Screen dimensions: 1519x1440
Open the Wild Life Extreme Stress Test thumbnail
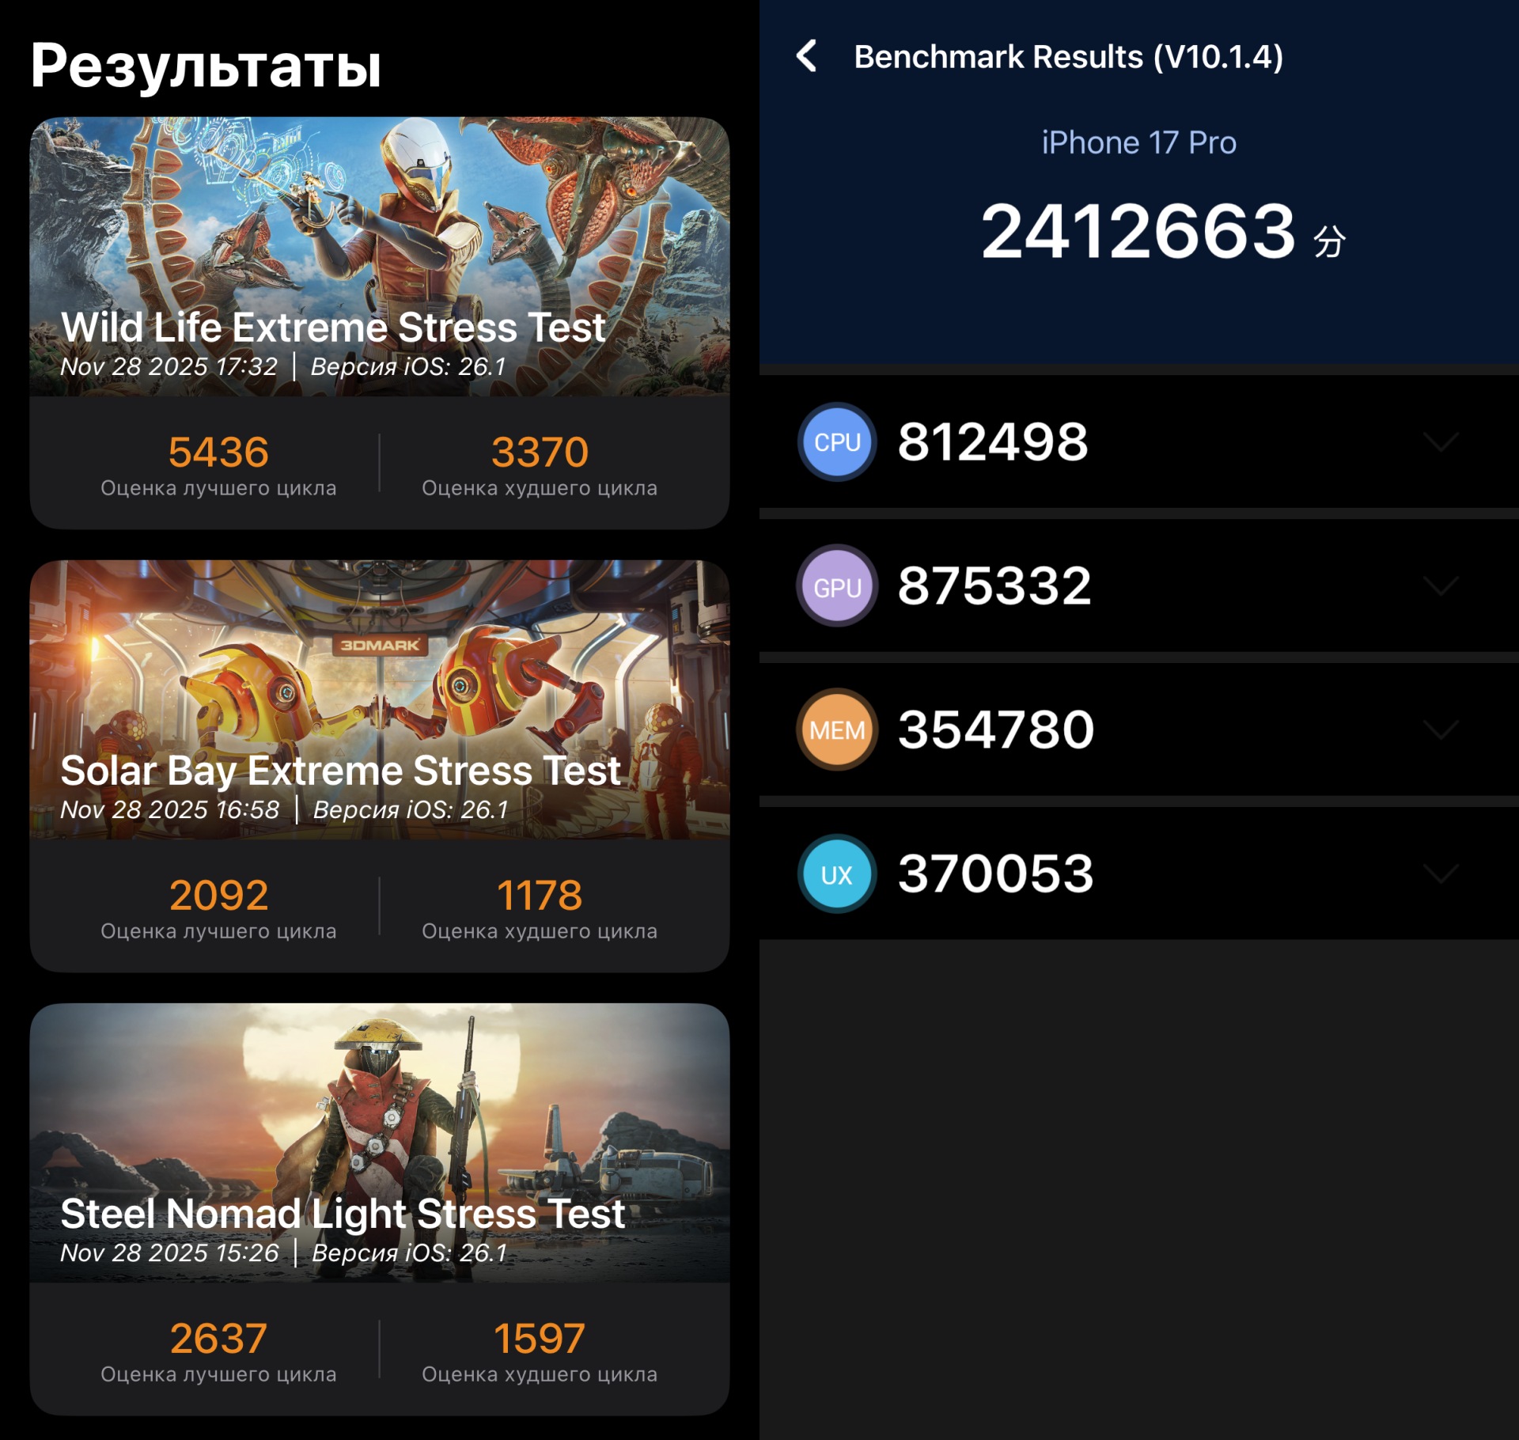tap(380, 237)
